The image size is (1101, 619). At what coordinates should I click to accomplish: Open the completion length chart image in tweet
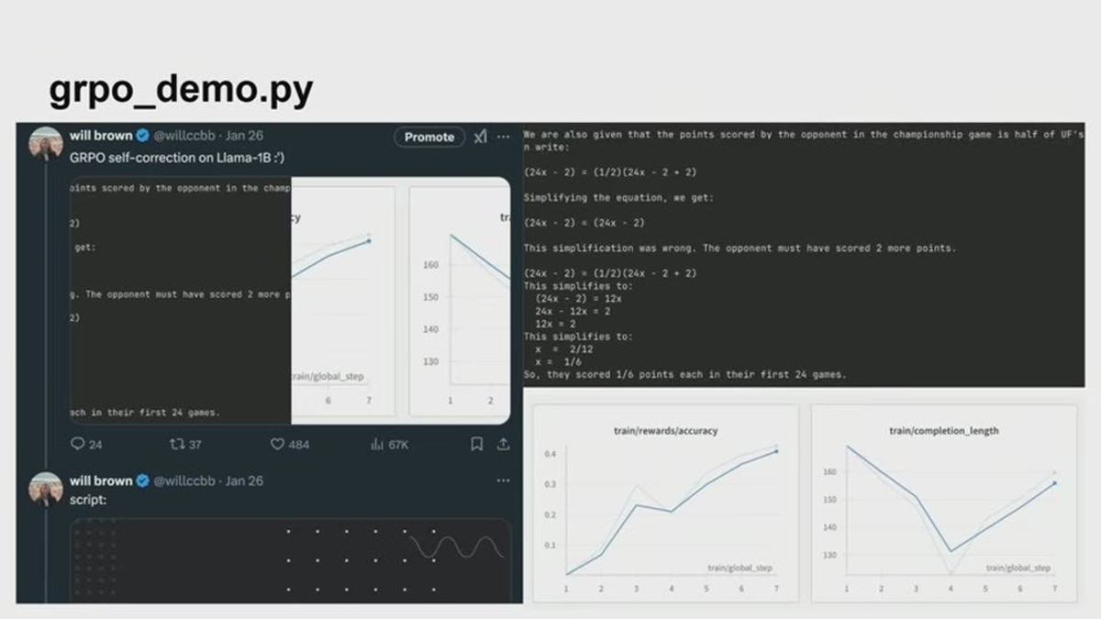[460, 302]
